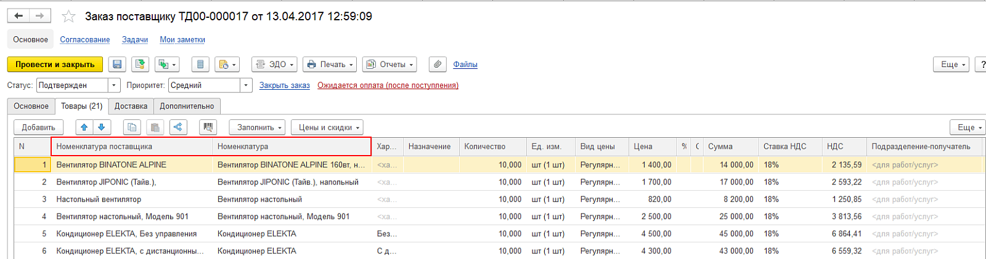Click the Приоритет field showing Средний
This screenshot has width=986, height=259.
click(x=204, y=85)
